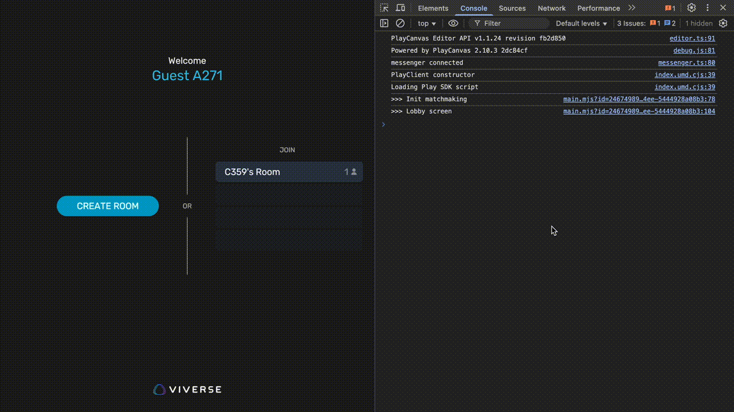Toggle the device toolbar icon
The height and width of the screenshot is (412, 734).
[x=400, y=8]
